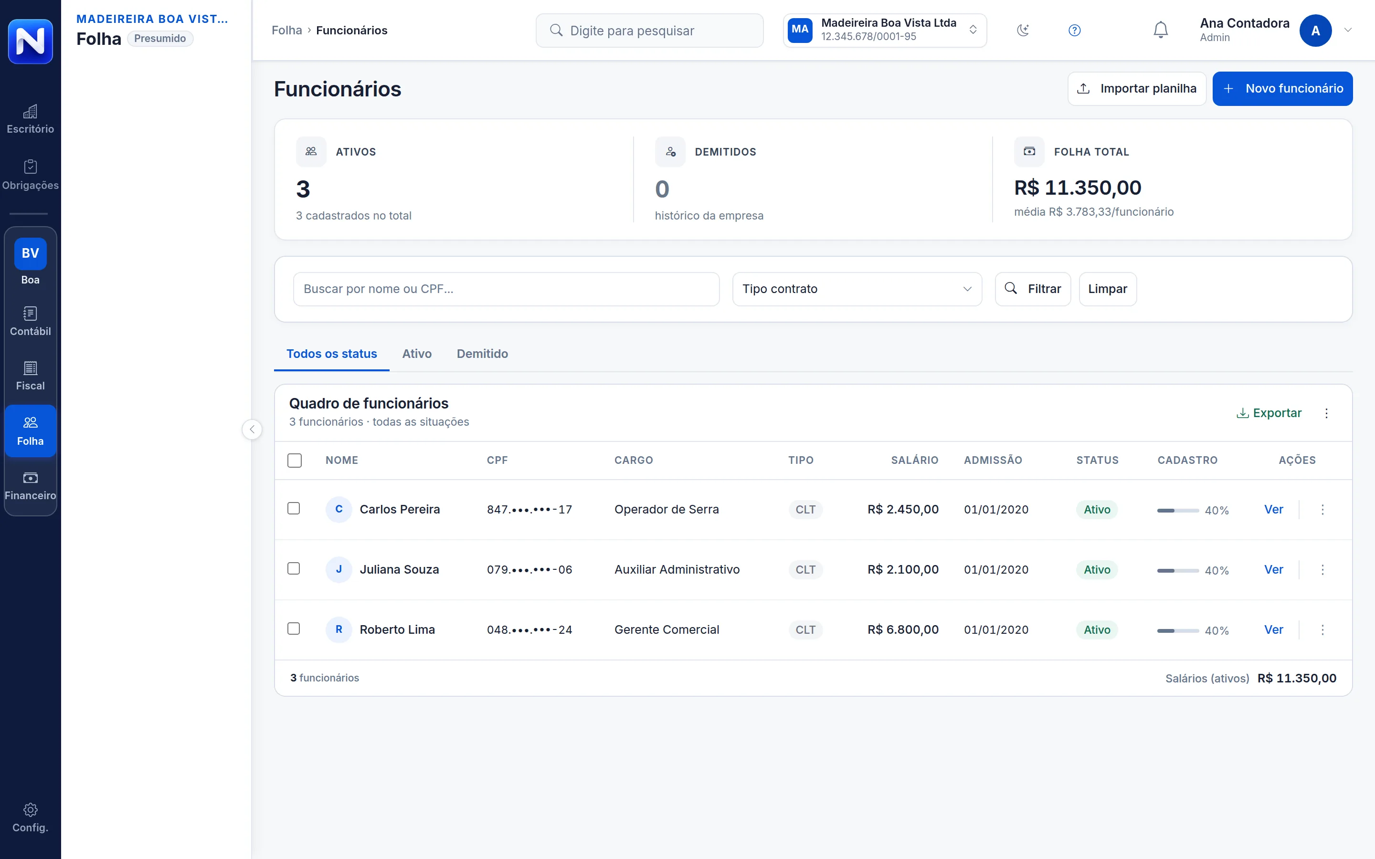Viewport: 1375px width, 859px height.
Task: Switch to the Demitido tab
Action: [482, 354]
